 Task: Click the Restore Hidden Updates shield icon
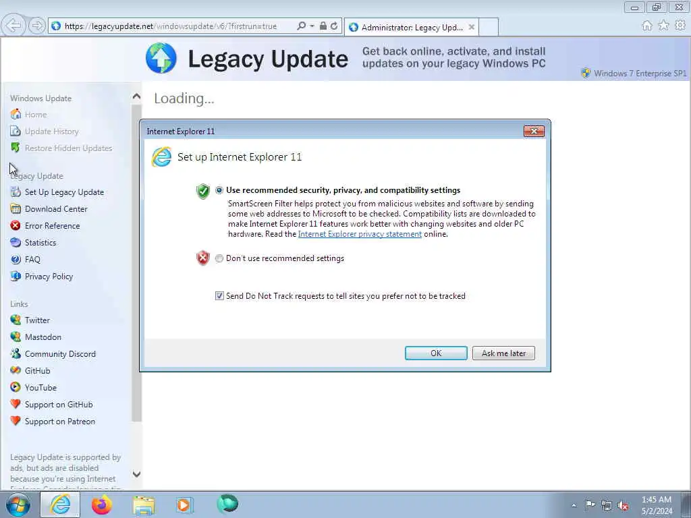(16, 148)
